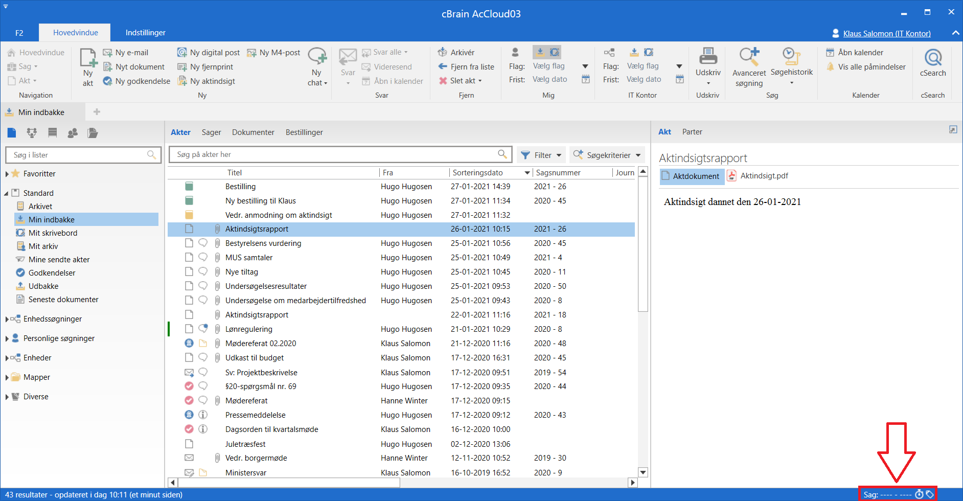The width and height of the screenshot is (963, 501).
Task: Select people group icon in sidebar toolbar
Action: click(x=73, y=133)
